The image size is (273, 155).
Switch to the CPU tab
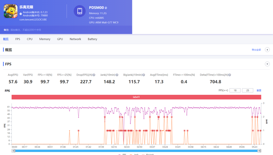coord(30,39)
